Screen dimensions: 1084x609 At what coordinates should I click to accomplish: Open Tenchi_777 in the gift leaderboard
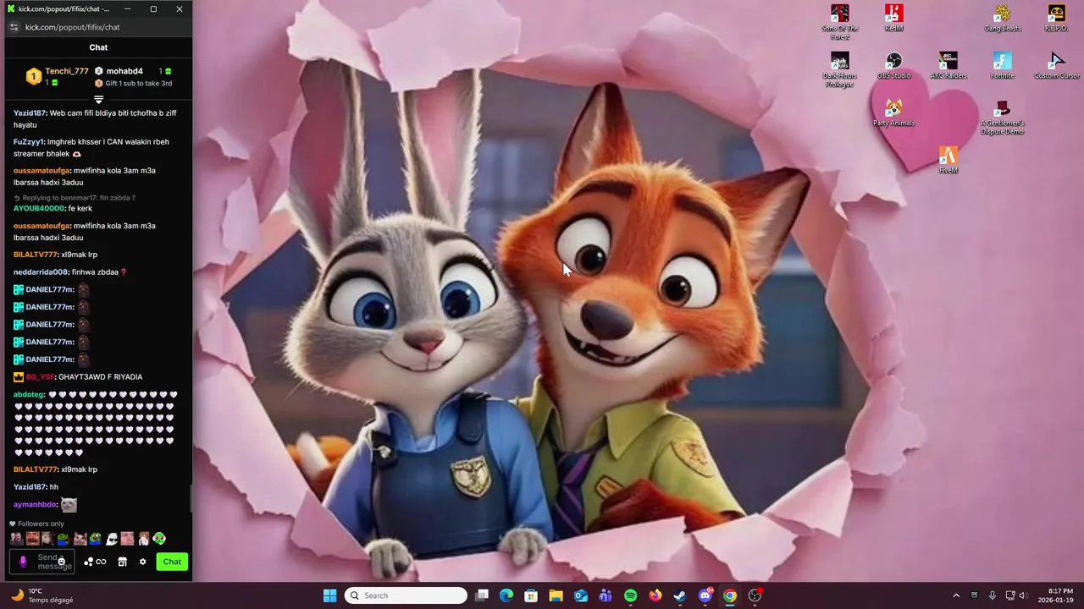67,71
